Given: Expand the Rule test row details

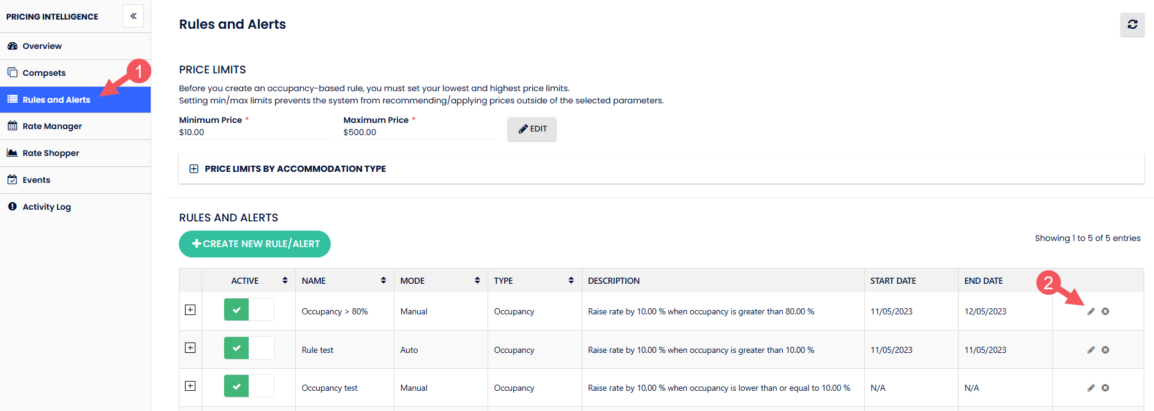Looking at the screenshot, I should [x=190, y=348].
